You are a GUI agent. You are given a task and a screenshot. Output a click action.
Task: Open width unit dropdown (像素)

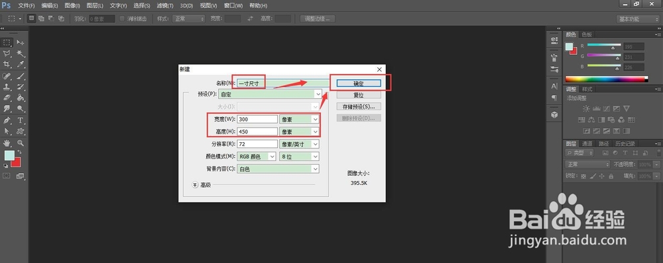[299, 120]
